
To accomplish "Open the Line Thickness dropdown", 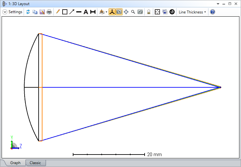I will point(192,12).
